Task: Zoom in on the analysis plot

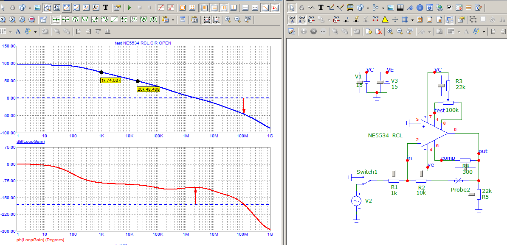Action: [228, 19]
